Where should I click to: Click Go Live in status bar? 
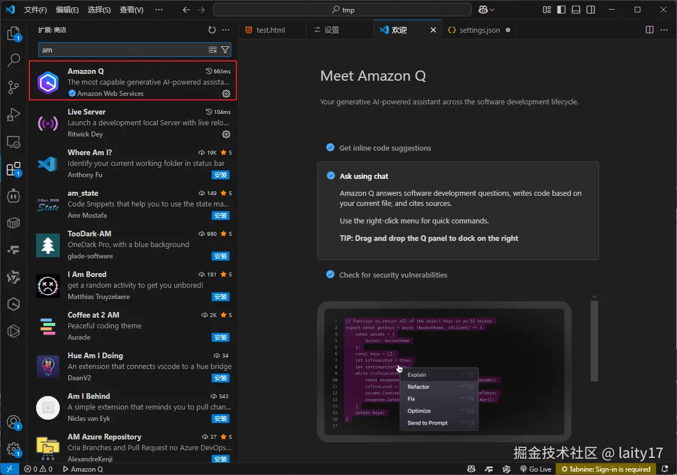pos(535,469)
